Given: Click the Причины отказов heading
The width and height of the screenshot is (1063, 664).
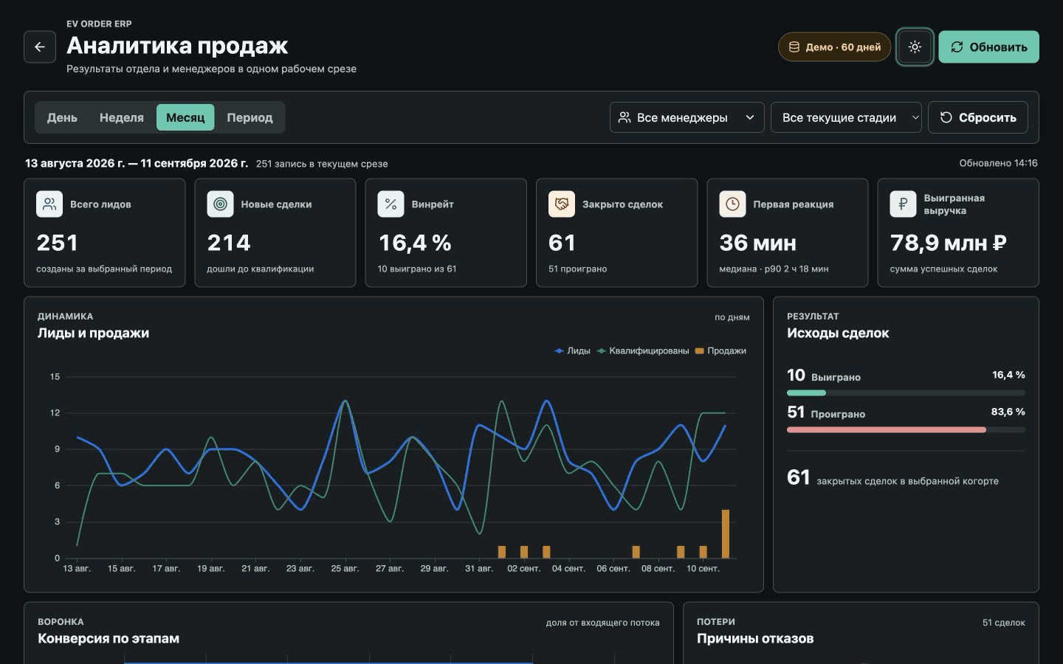Looking at the screenshot, I should pos(755,639).
